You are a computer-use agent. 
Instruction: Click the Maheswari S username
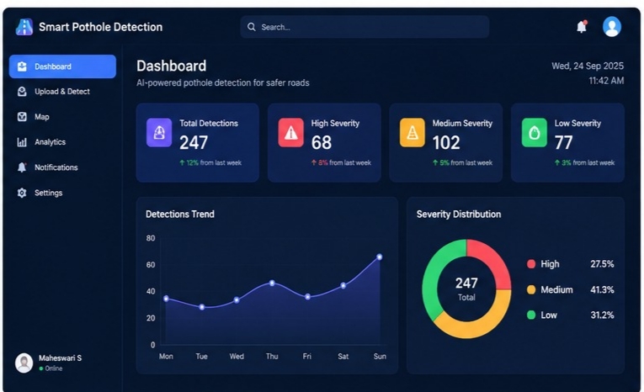tap(60, 358)
